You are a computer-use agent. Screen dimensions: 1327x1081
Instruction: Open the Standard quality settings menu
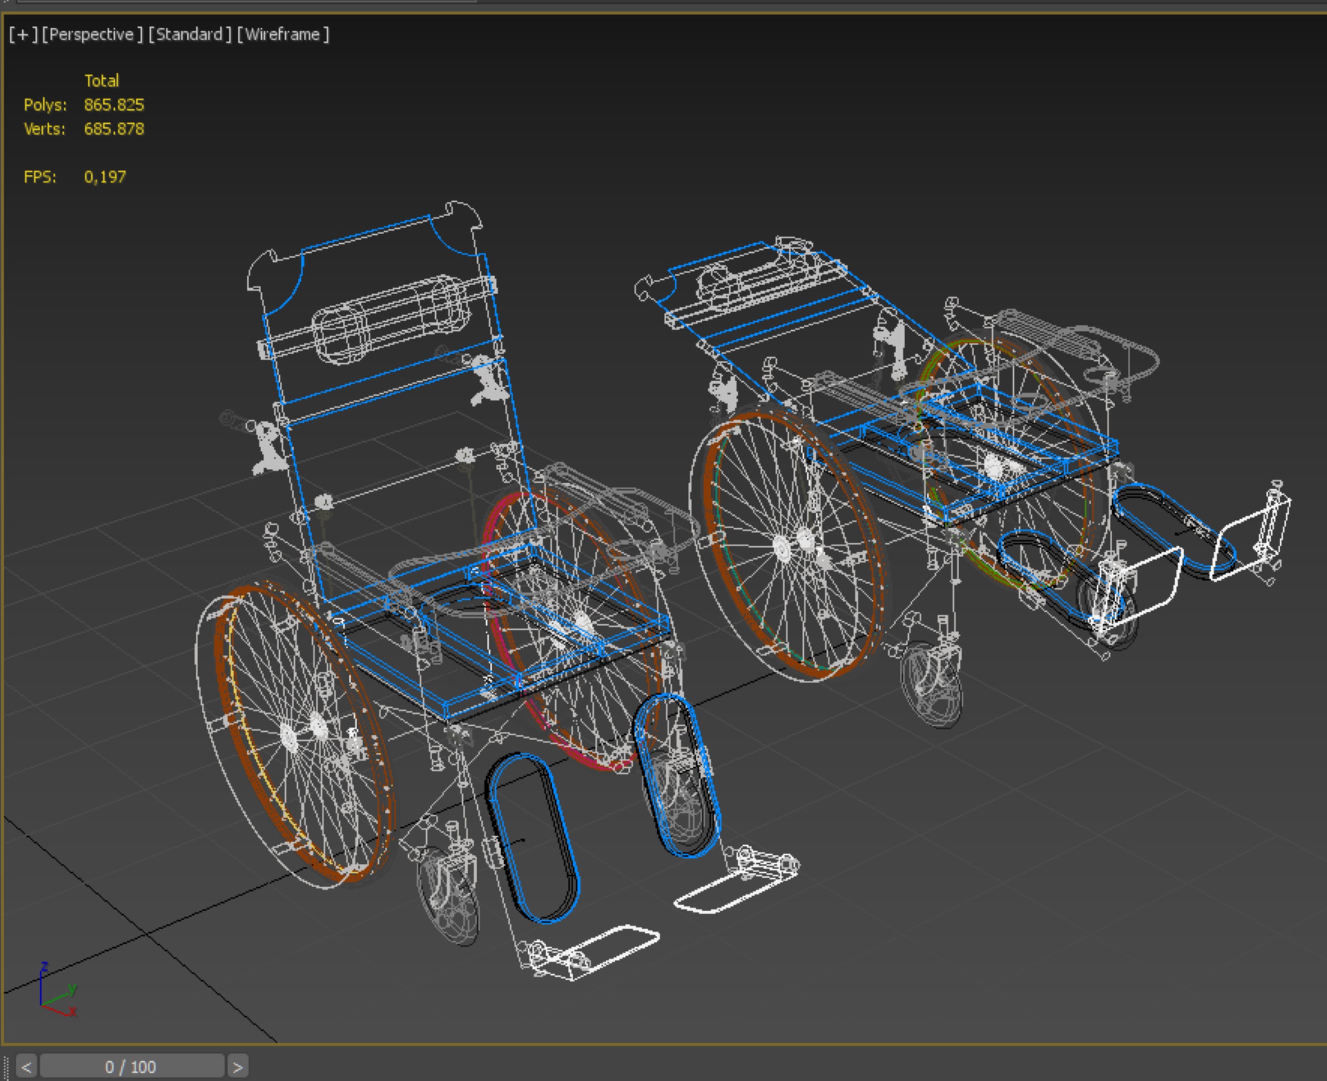pyautogui.click(x=190, y=35)
